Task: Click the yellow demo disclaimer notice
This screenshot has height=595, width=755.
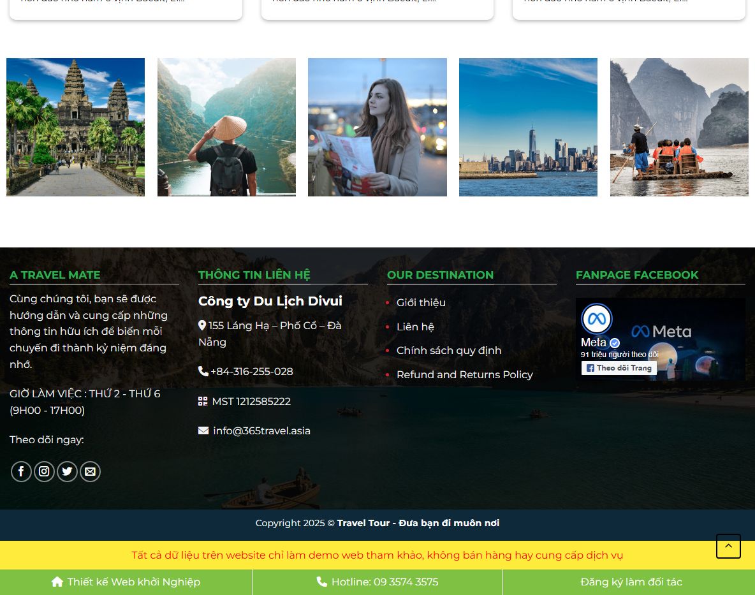Action: (x=378, y=555)
